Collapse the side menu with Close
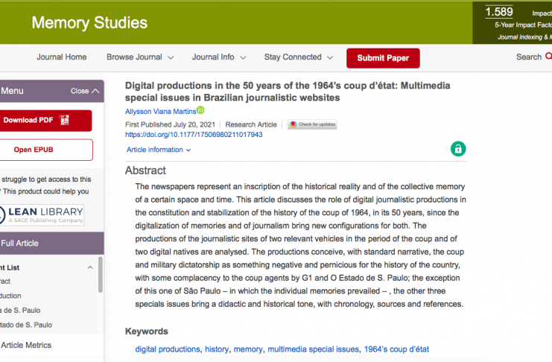The width and height of the screenshot is (552, 362). tap(84, 91)
